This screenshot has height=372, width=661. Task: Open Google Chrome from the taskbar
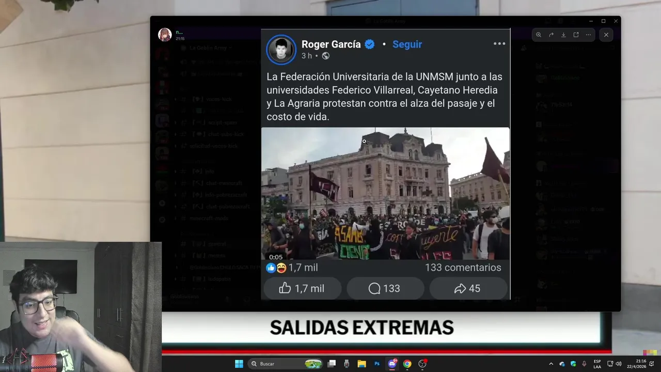tap(407, 364)
